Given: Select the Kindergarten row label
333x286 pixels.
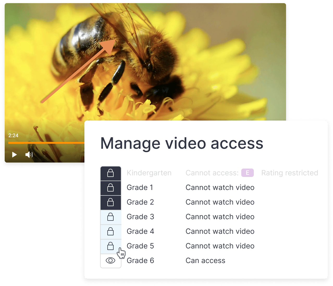Looking at the screenshot, I should coord(149,173).
